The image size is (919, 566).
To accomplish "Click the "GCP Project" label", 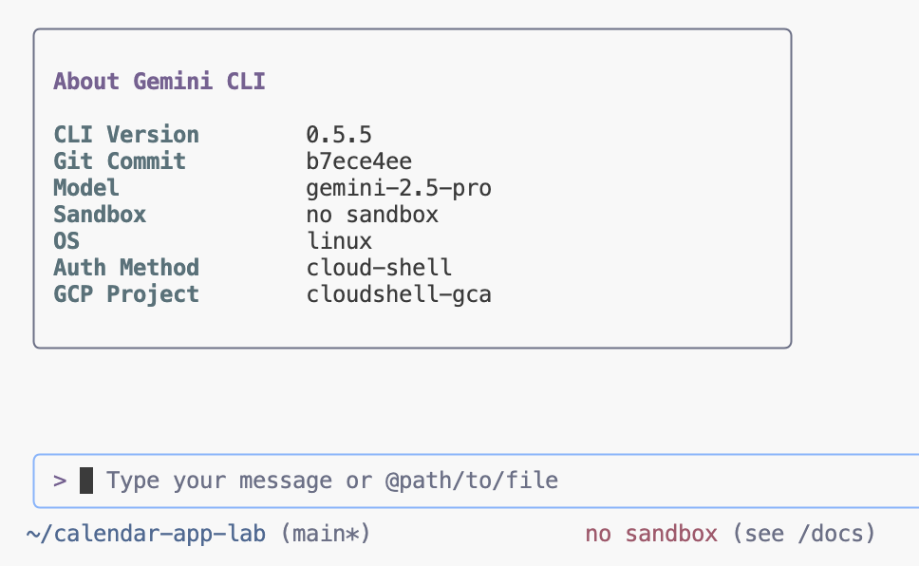I will pyautogui.click(x=126, y=294).
